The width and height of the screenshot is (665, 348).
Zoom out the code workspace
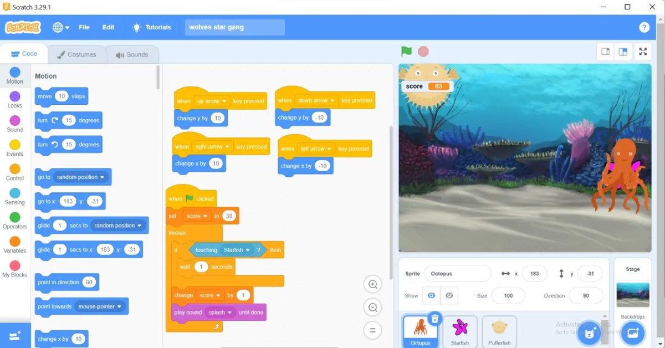pos(373,308)
